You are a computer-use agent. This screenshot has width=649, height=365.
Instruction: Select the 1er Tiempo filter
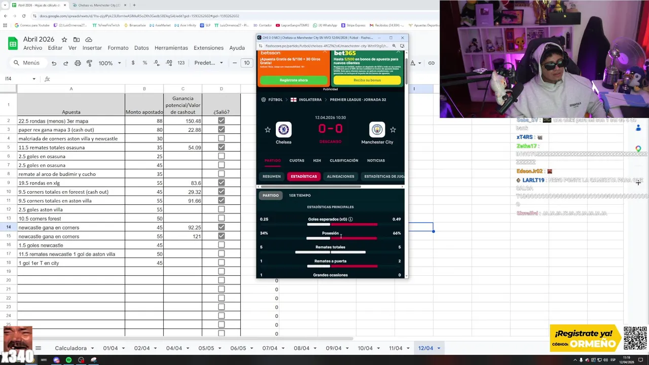300,195
